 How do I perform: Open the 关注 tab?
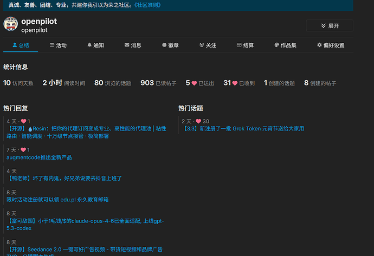pyautogui.click(x=208, y=45)
